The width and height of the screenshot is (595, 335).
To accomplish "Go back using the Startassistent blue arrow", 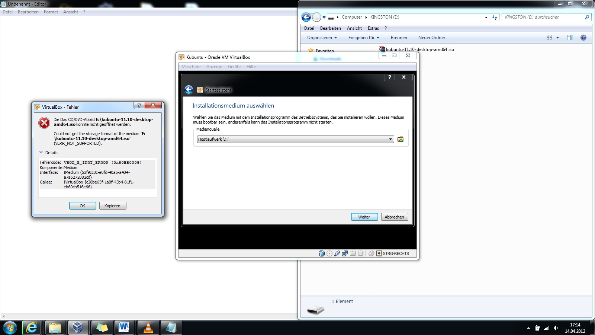I will pyautogui.click(x=189, y=90).
